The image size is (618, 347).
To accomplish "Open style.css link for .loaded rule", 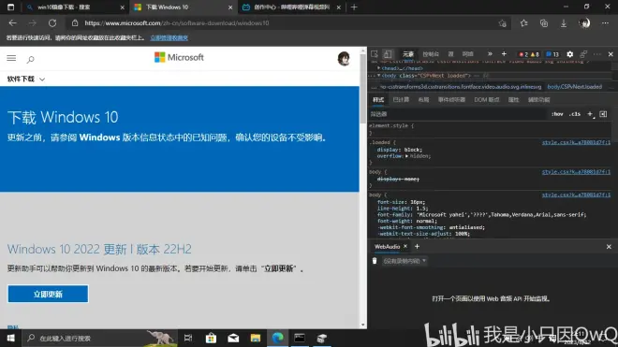I will point(576,142).
